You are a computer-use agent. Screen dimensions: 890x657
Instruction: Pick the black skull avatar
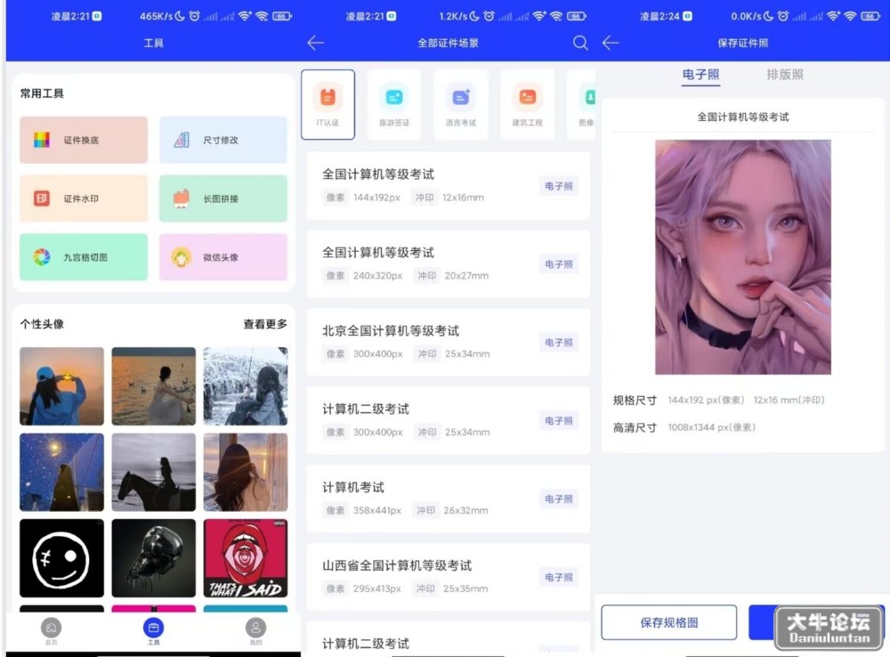click(154, 558)
